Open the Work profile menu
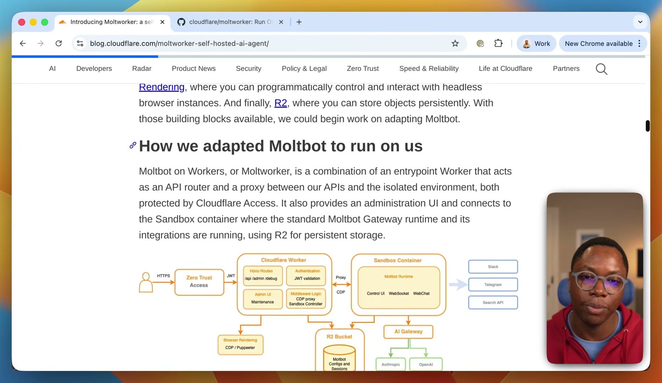Viewport: 662px width, 383px height. 536,43
